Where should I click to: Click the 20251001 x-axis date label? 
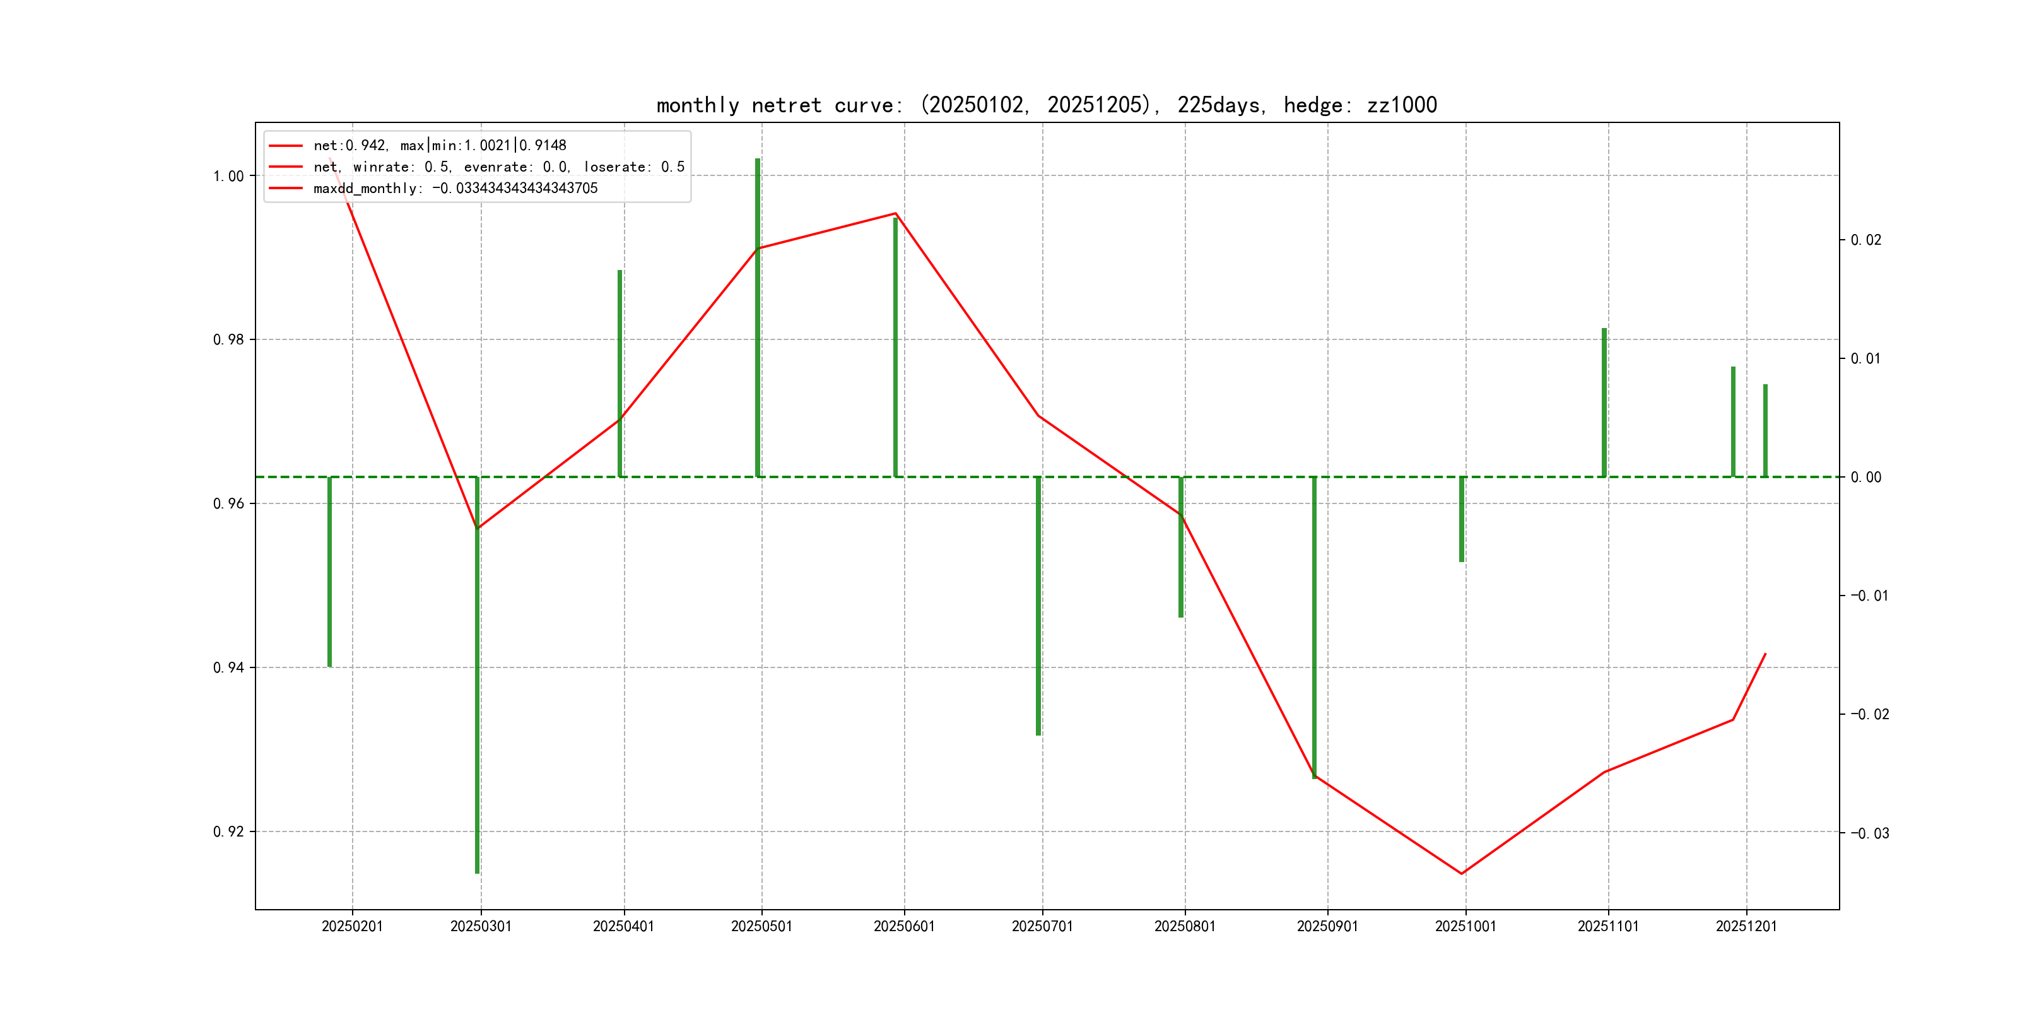point(1465,926)
